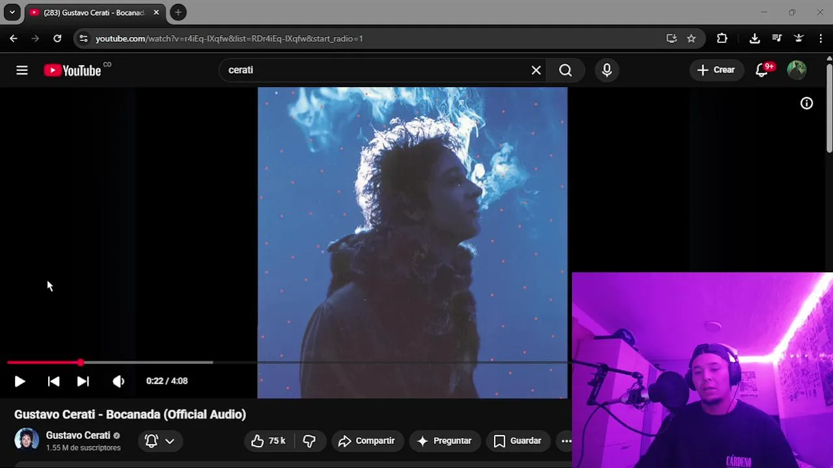Screen dimensions: 833x468
Task: Open the Crear create menu
Action: coord(716,70)
